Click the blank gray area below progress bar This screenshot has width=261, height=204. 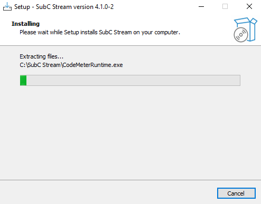[x=130, y=132]
